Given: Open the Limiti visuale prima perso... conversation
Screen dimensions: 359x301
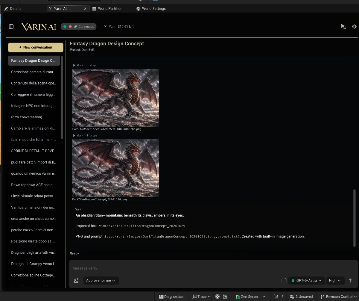Looking at the screenshot, I should [x=34, y=196].
